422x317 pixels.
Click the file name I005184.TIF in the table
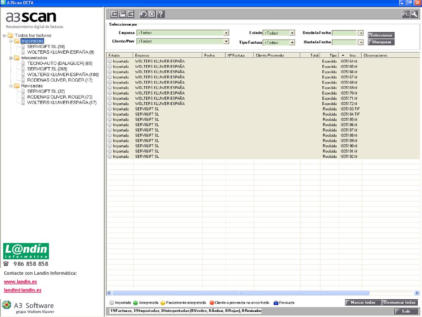coord(350,114)
